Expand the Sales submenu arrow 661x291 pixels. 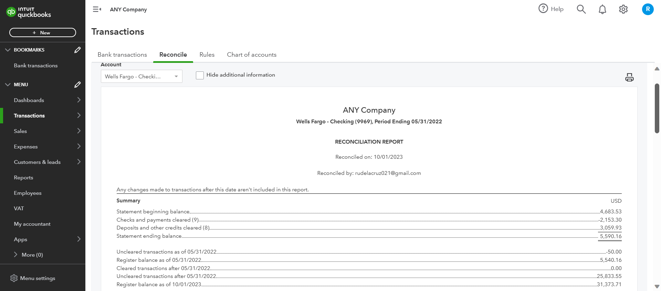[79, 131]
